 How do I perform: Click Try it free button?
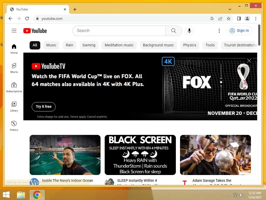tap(44, 107)
